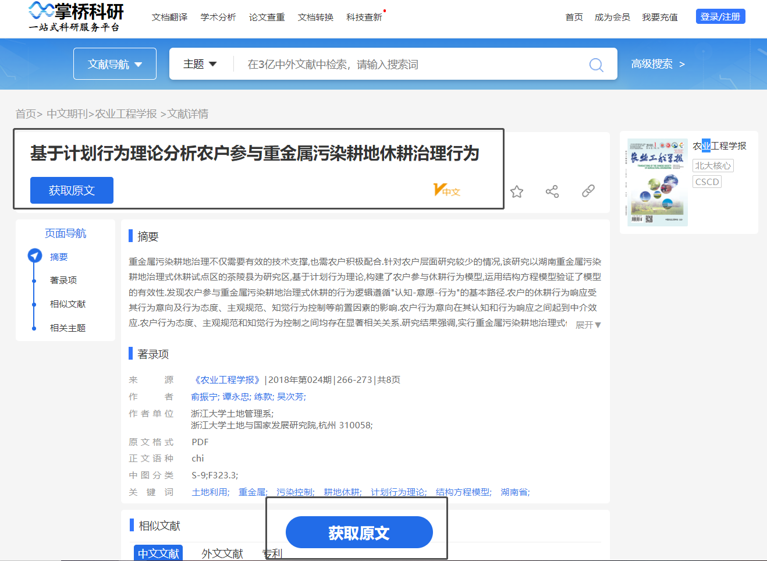Viewport: 767px width, 561px height.
Task: Select the 中文文献 tab
Action: (x=158, y=553)
